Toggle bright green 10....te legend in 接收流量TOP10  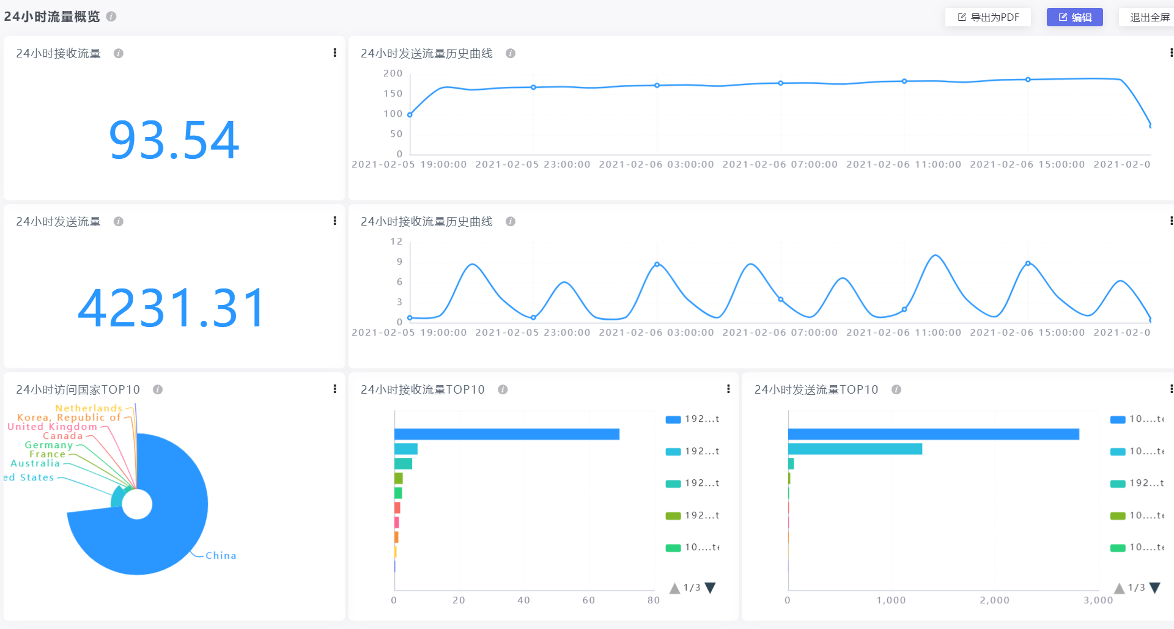pos(693,548)
